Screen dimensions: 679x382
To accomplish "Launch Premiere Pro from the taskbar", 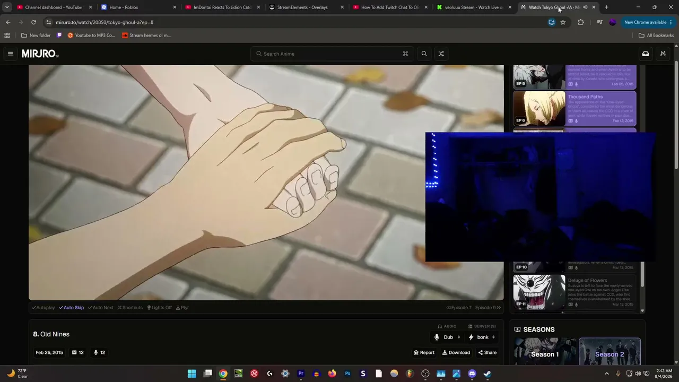I will click(301, 374).
